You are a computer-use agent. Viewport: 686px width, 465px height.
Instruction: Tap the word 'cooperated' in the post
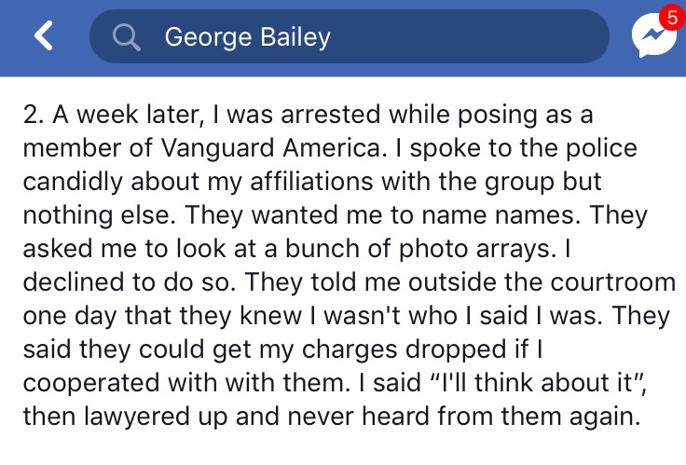click(91, 383)
